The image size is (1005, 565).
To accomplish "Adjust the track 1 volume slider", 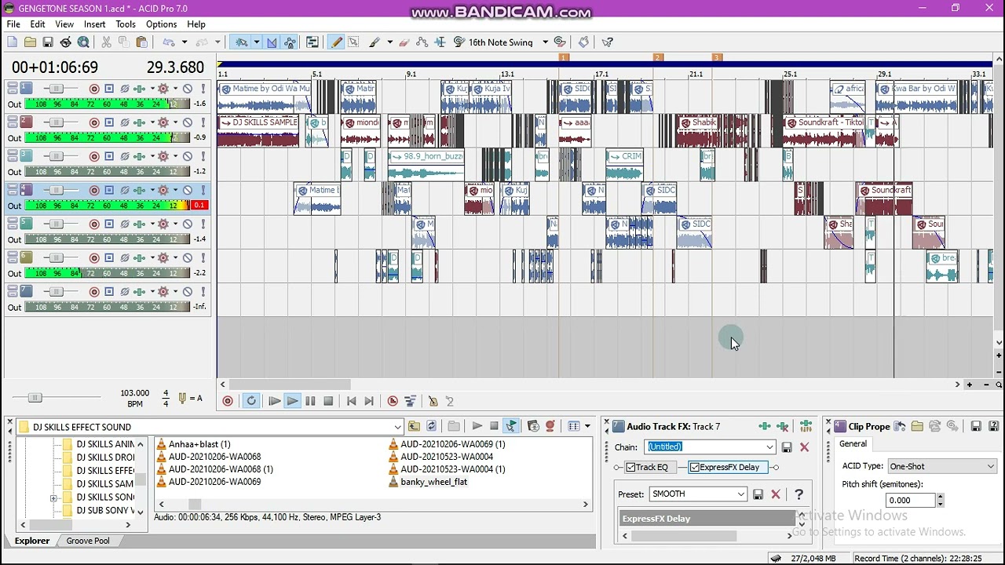I will [55, 89].
